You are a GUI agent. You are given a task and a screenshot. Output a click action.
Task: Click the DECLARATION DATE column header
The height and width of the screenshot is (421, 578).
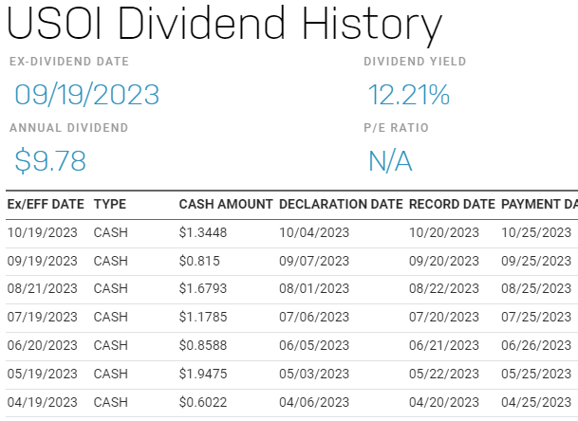(x=341, y=204)
